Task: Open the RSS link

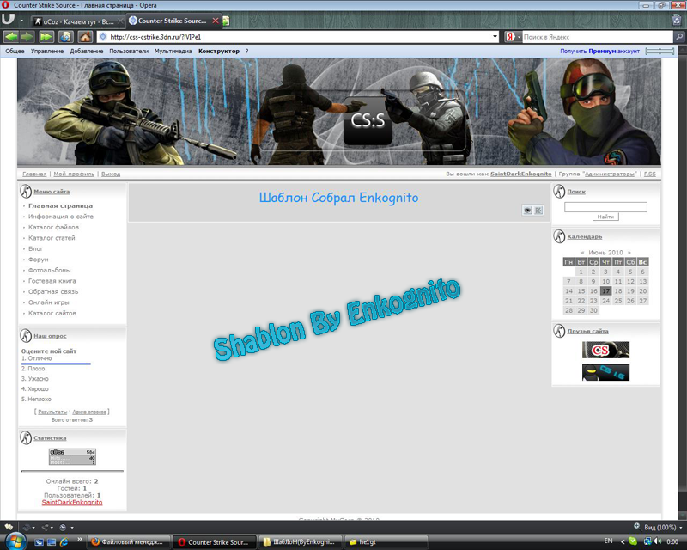Action: coord(650,174)
